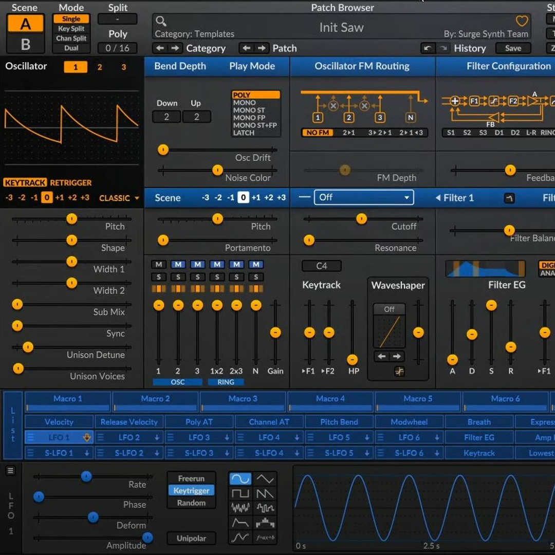This screenshot has height=555, width=555.
Task: Open the waveshaper type dropdown showing Off
Action: (389, 309)
